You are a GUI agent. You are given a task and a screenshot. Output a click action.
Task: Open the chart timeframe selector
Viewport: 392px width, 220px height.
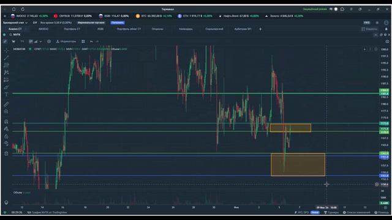[22, 42]
